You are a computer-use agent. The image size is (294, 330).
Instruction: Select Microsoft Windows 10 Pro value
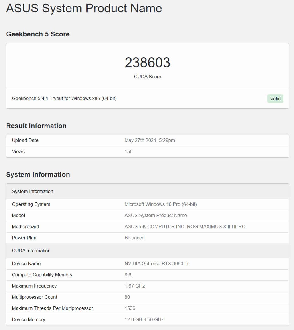[x=161, y=204]
